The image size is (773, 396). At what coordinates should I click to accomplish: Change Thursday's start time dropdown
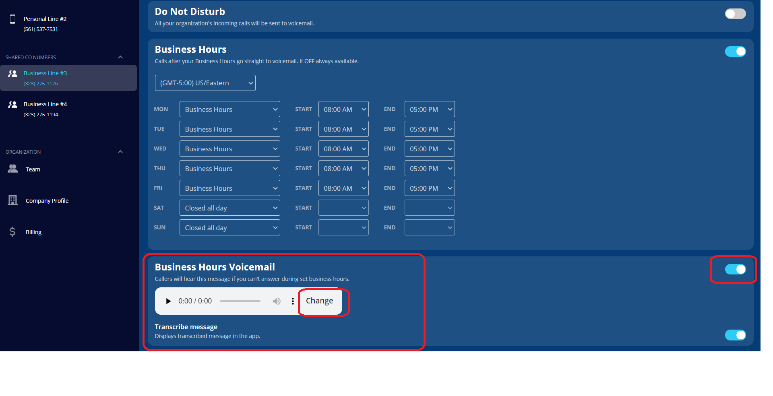(343, 168)
